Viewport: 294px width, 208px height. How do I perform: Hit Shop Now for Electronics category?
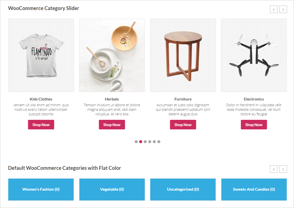(x=254, y=125)
